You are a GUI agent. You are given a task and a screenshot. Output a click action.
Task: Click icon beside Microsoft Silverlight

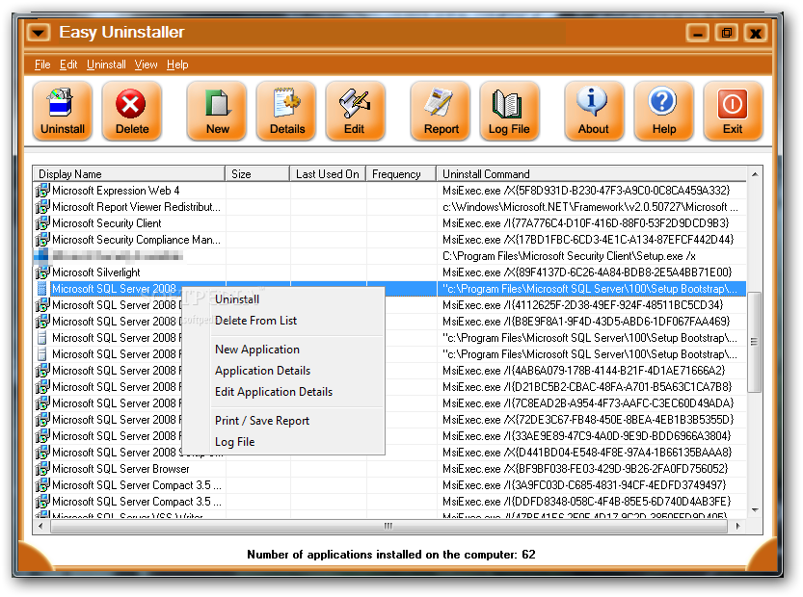[42, 273]
